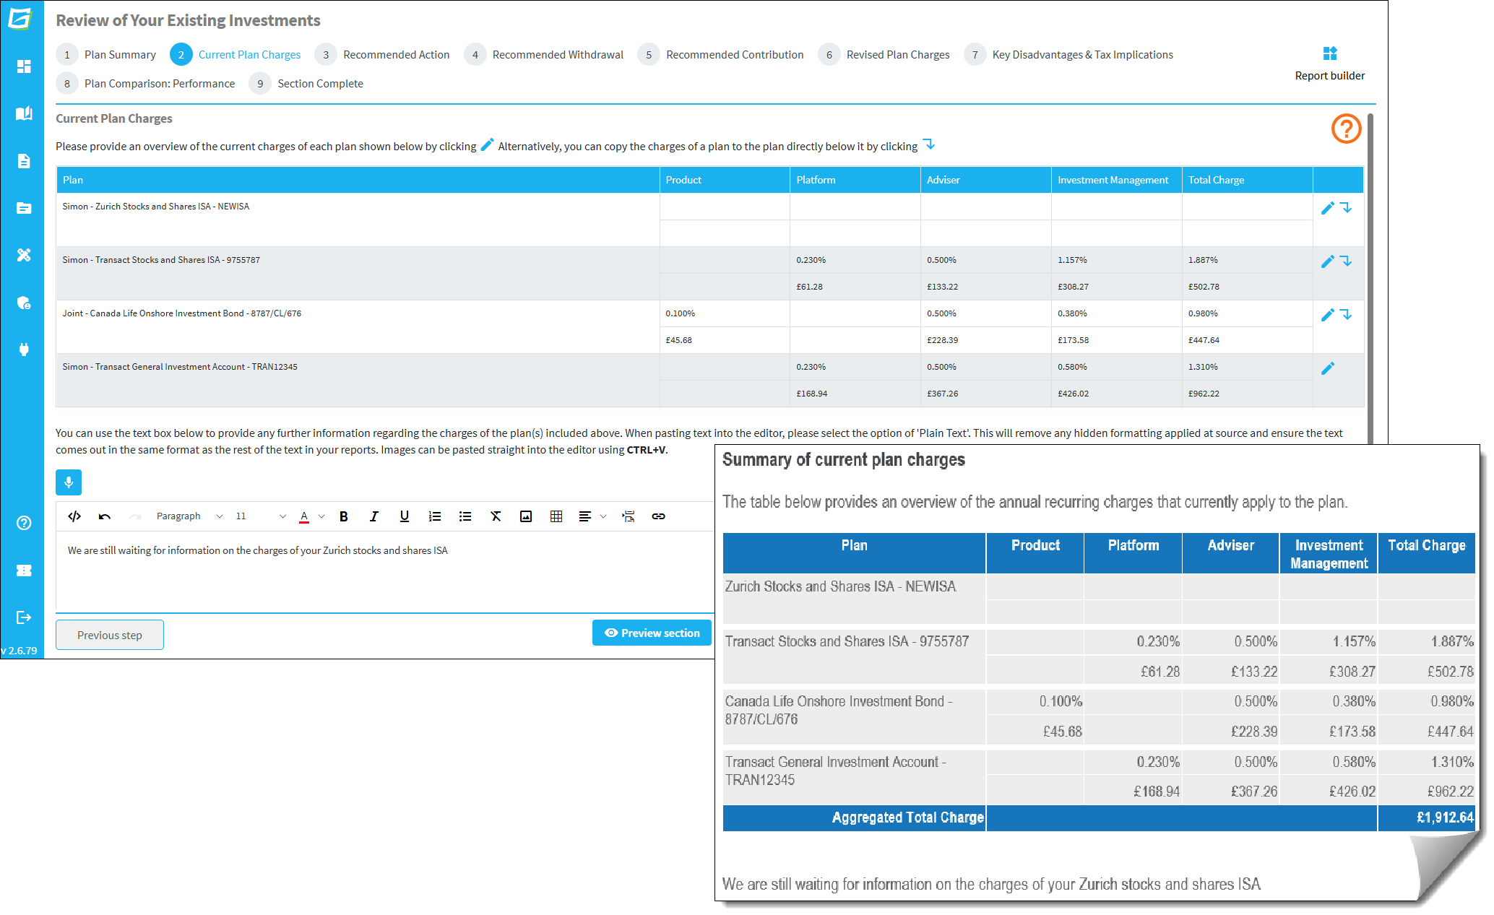The height and width of the screenshot is (915, 1494).
Task: Toggle bold formatting
Action: (344, 516)
